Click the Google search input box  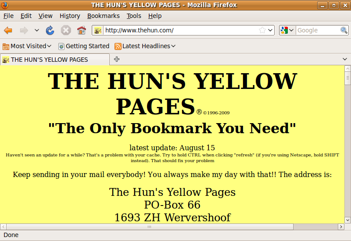click(x=318, y=30)
